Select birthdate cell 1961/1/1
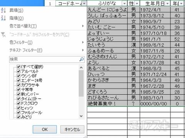The width and height of the screenshot is (185, 138). pyautogui.click(x=155, y=39)
